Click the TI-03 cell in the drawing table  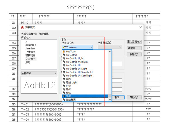click(x=25, y=114)
